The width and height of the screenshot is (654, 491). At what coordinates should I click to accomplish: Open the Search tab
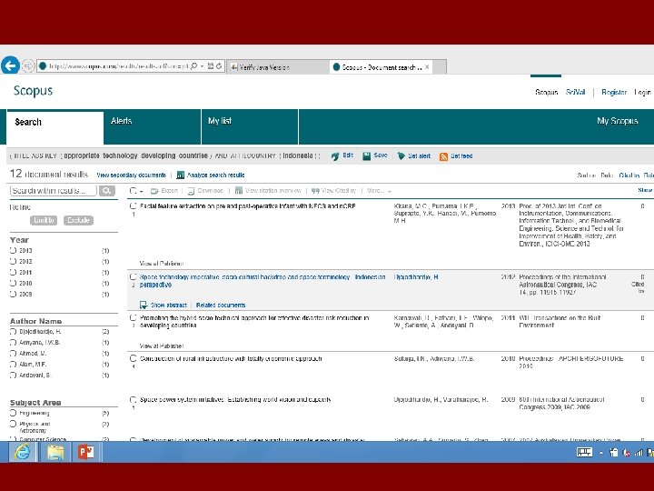[x=55, y=127]
